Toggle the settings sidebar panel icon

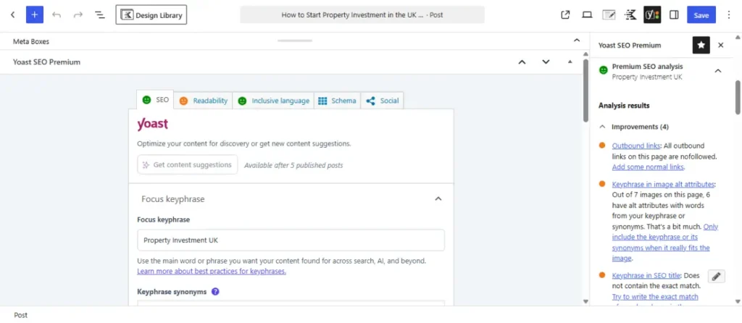[674, 14]
